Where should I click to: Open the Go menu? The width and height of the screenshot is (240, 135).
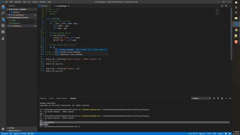pos(29,2)
